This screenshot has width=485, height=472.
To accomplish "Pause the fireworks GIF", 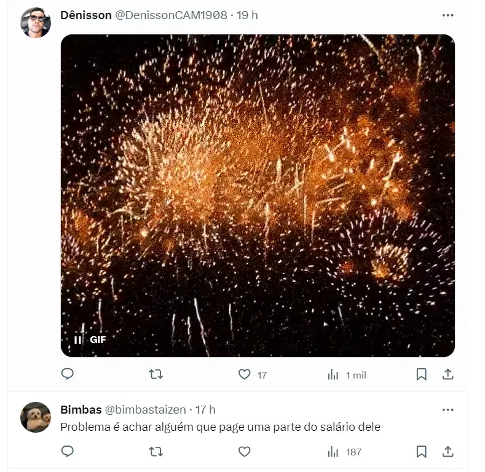I will click(78, 340).
